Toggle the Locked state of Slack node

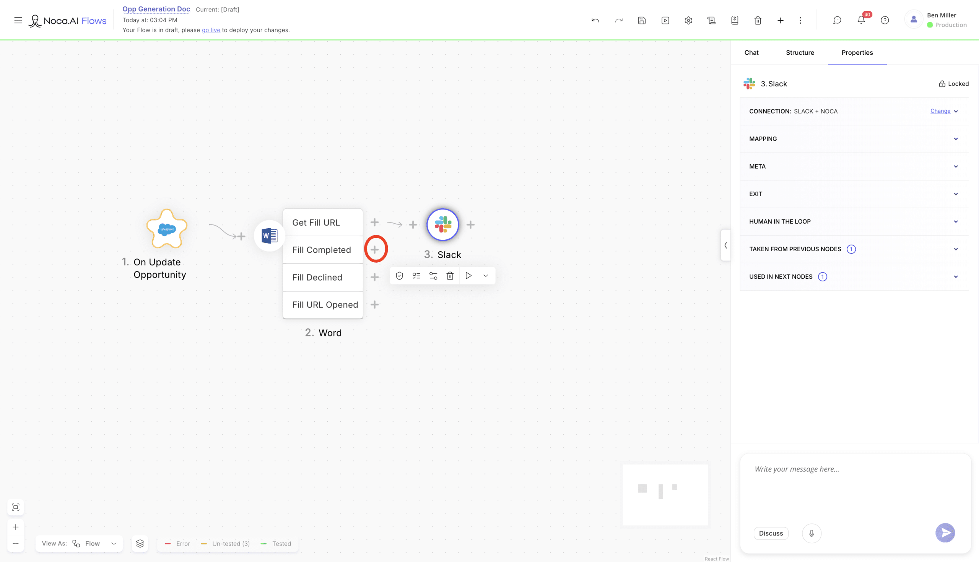pyautogui.click(x=953, y=84)
